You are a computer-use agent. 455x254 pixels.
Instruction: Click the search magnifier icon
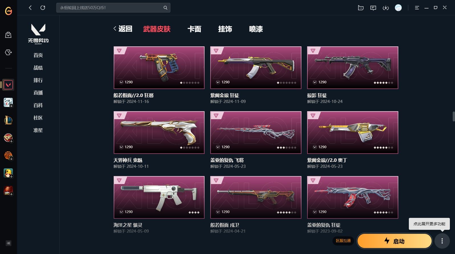pyautogui.click(x=165, y=8)
